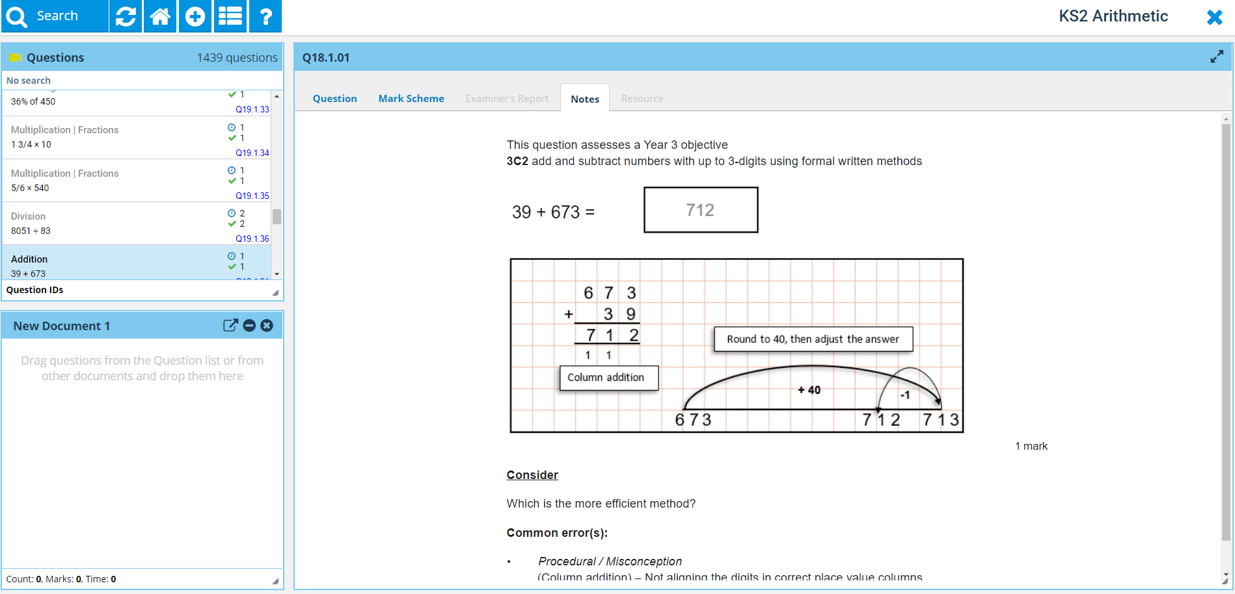Expand the Question IDs section

[35, 290]
